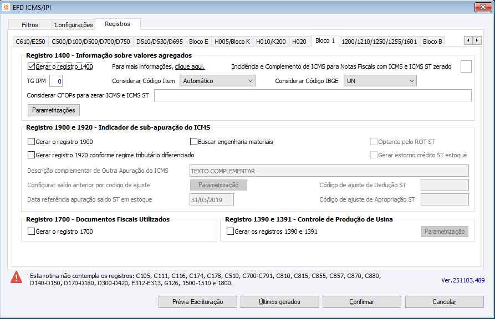Open the H005/Bloco K sub-tab
This screenshot has width=495, height=319.
232,42
